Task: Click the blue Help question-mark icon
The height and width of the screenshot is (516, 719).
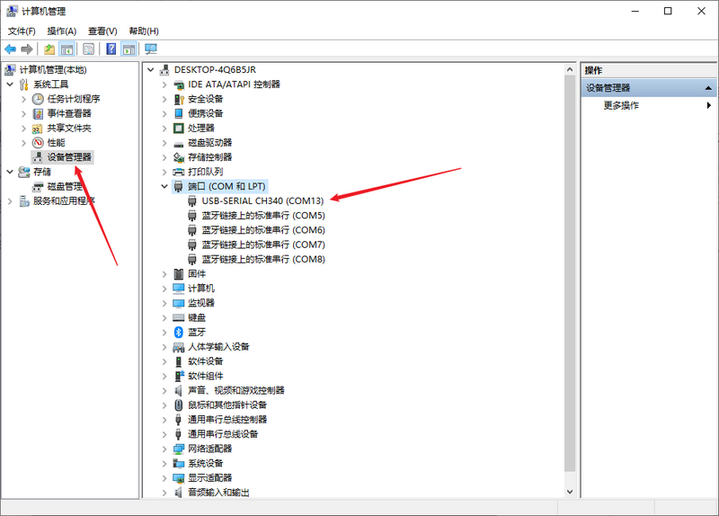Action: pos(111,49)
